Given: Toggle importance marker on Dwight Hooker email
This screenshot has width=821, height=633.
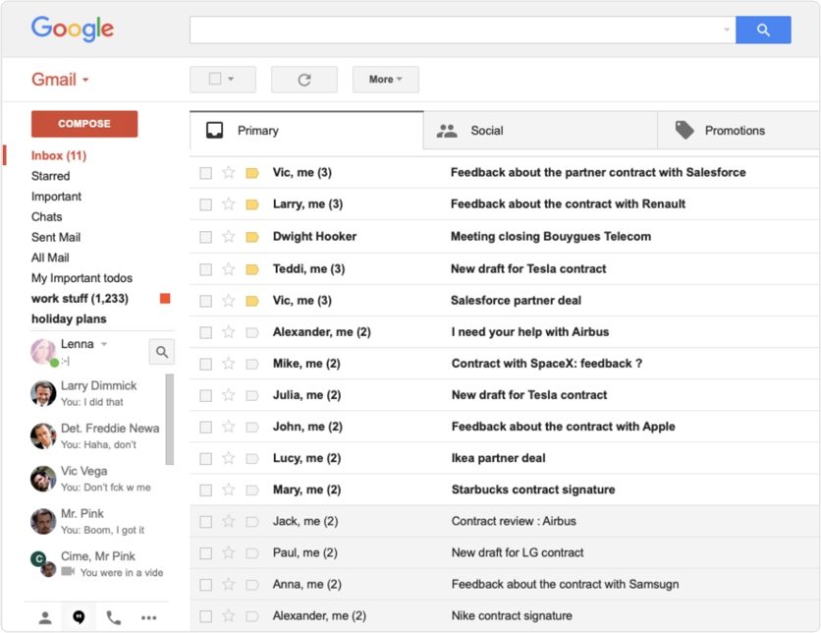Looking at the screenshot, I should tap(252, 237).
